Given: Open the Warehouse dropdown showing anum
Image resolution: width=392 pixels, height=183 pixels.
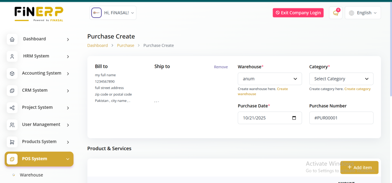Looking at the screenshot, I should pos(269,79).
